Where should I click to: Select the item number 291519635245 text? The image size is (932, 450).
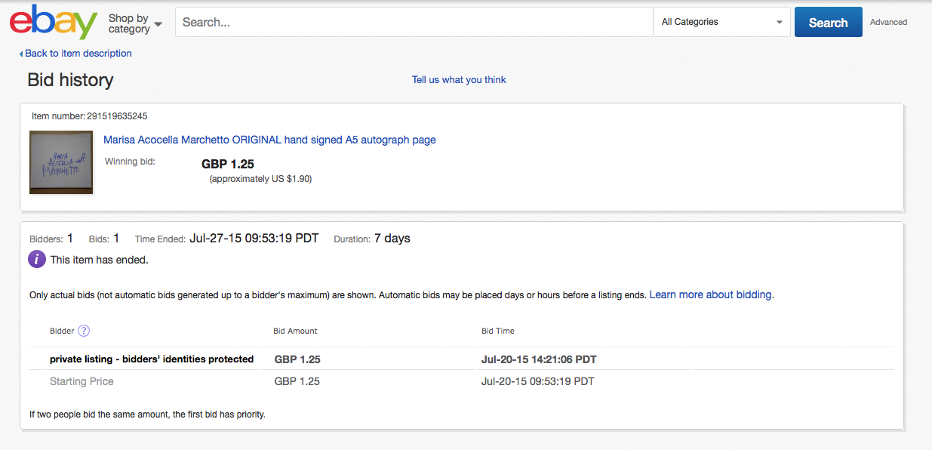coord(117,116)
